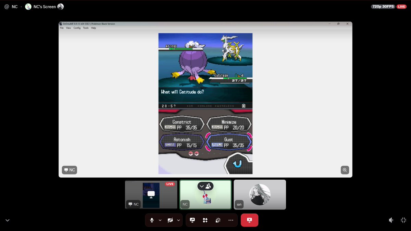The image size is (411, 231).
Task: Open more options ellipsis
Action: point(231,220)
